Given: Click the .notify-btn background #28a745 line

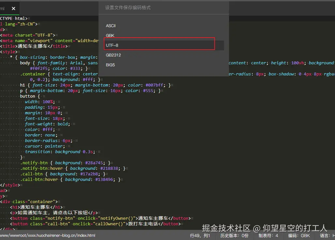Looking at the screenshot, I should pos(65,163).
